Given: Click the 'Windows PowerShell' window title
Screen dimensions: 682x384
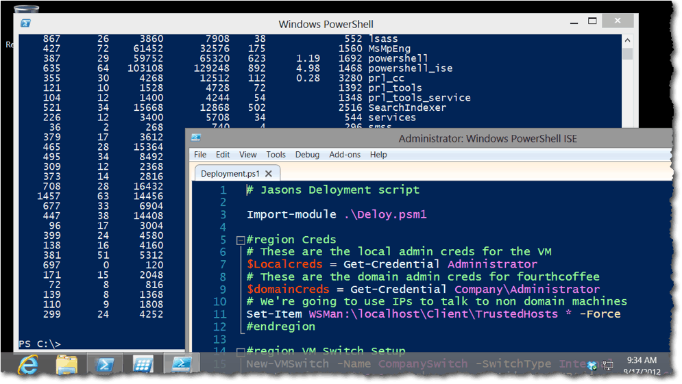Looking at the screenshot, I should click(326, 25).
